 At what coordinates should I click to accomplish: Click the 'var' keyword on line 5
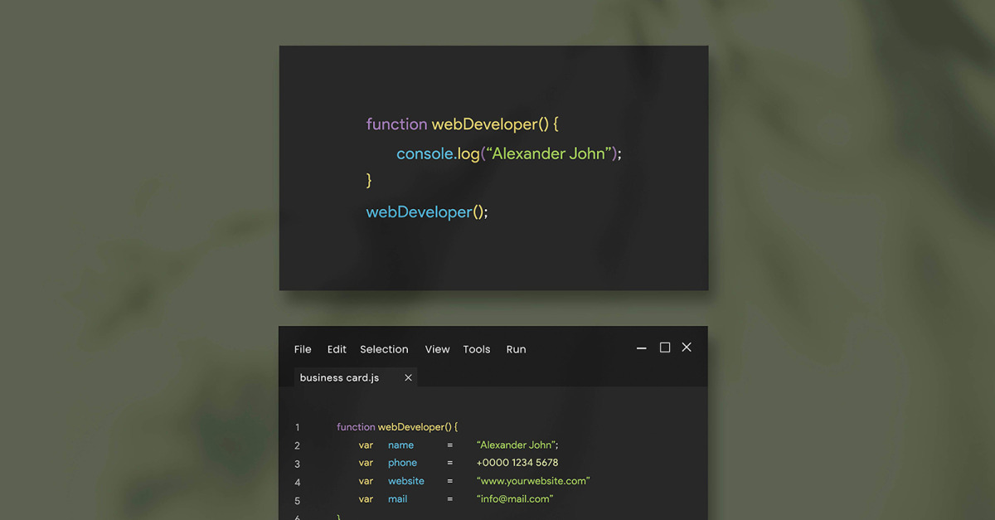(x=366, y=499)
